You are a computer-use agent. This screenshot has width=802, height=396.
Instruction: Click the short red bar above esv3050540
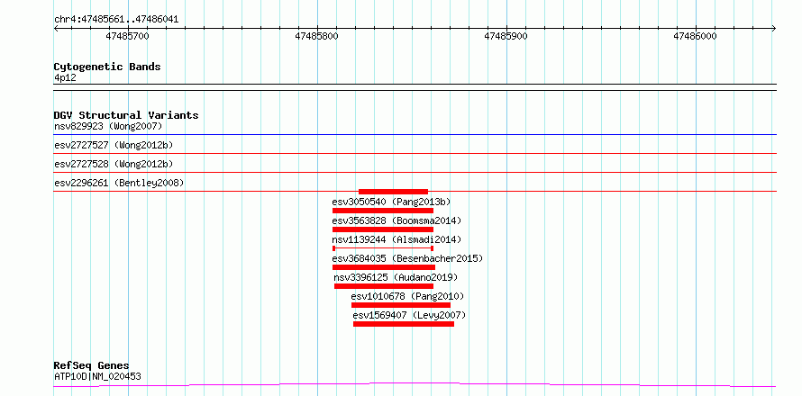point(393,192)
